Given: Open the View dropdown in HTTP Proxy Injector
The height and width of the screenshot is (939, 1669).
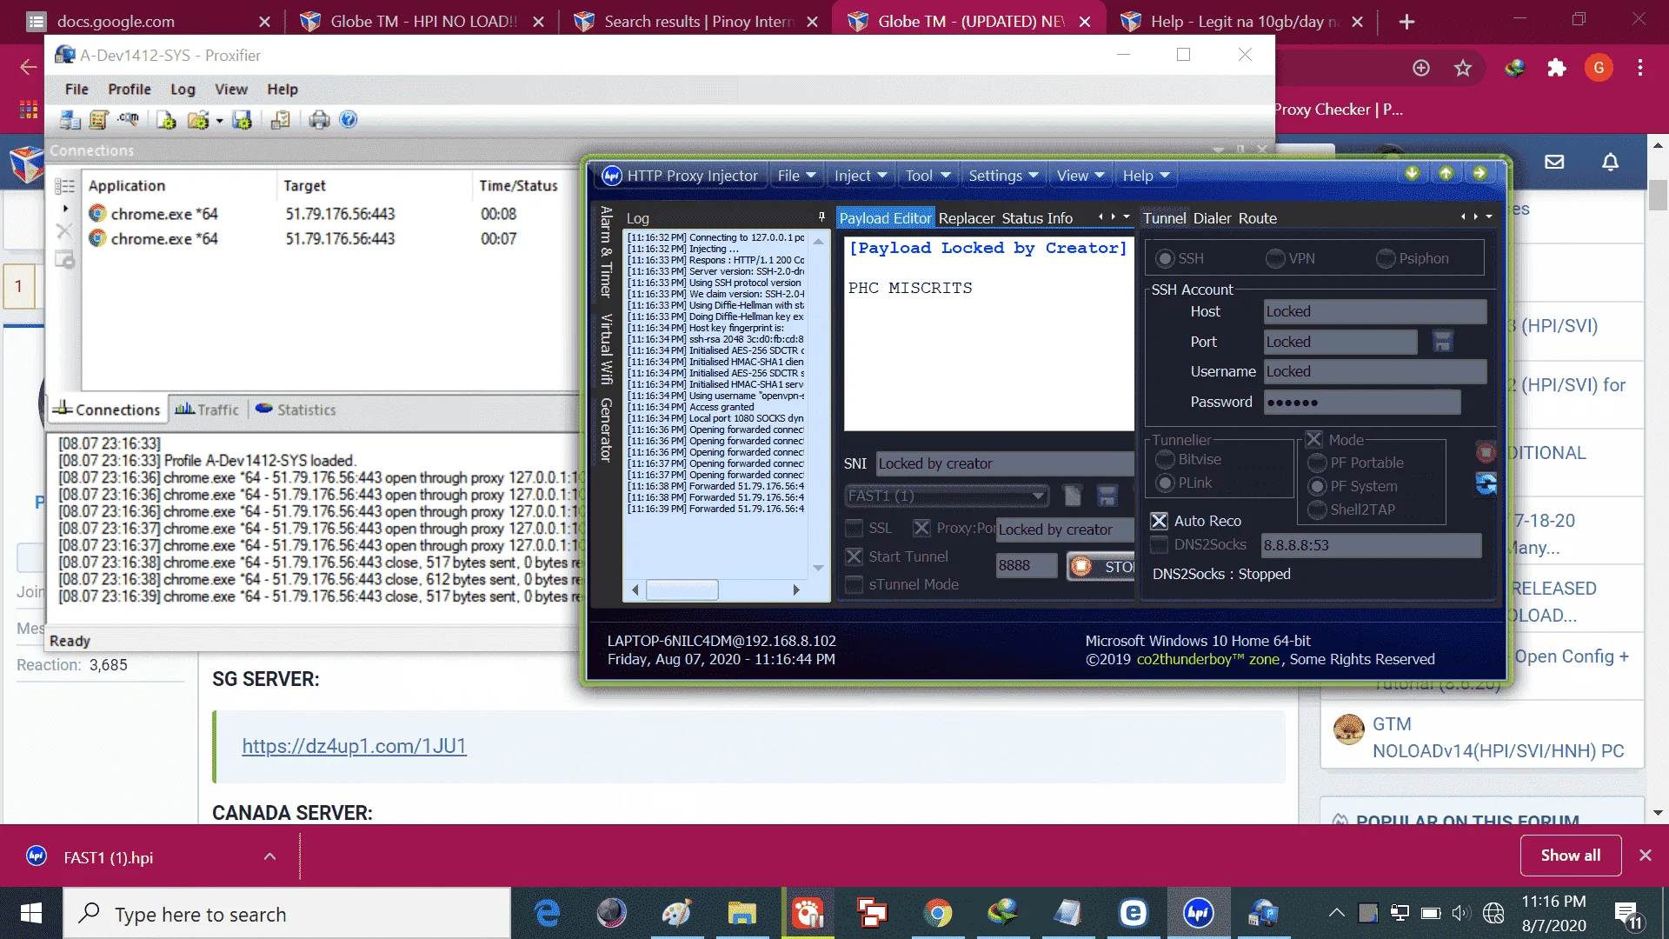Looking at the screenshot, I should pyautogui.click(x=1080, y=176).
